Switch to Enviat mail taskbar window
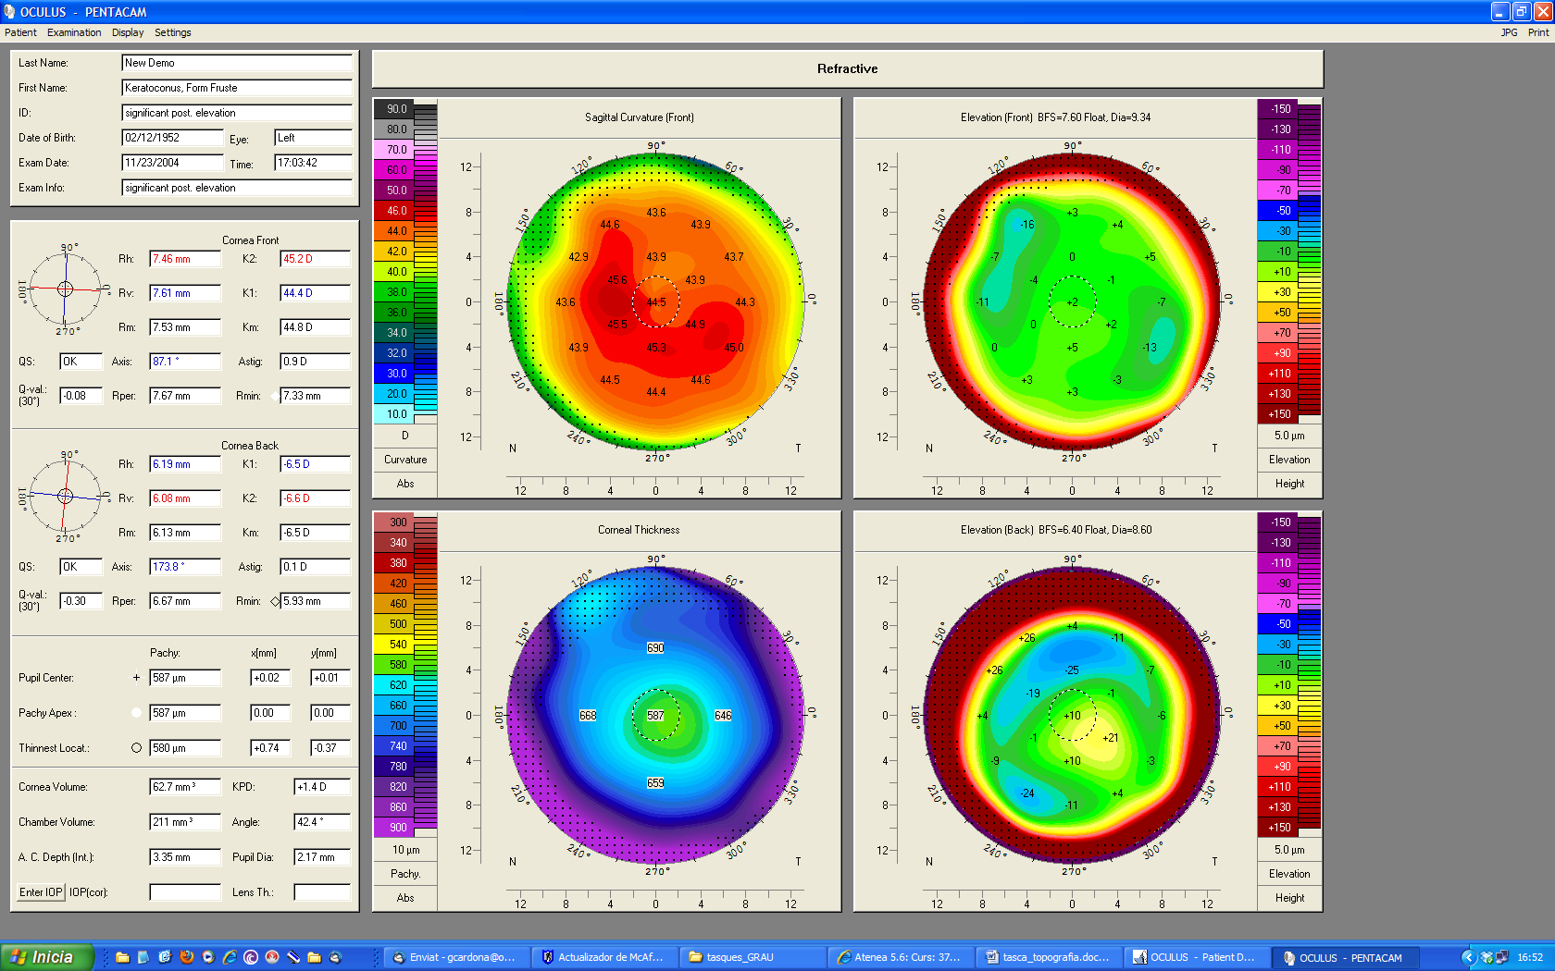This screenshot has height=971, width=1555. point(456,957)
